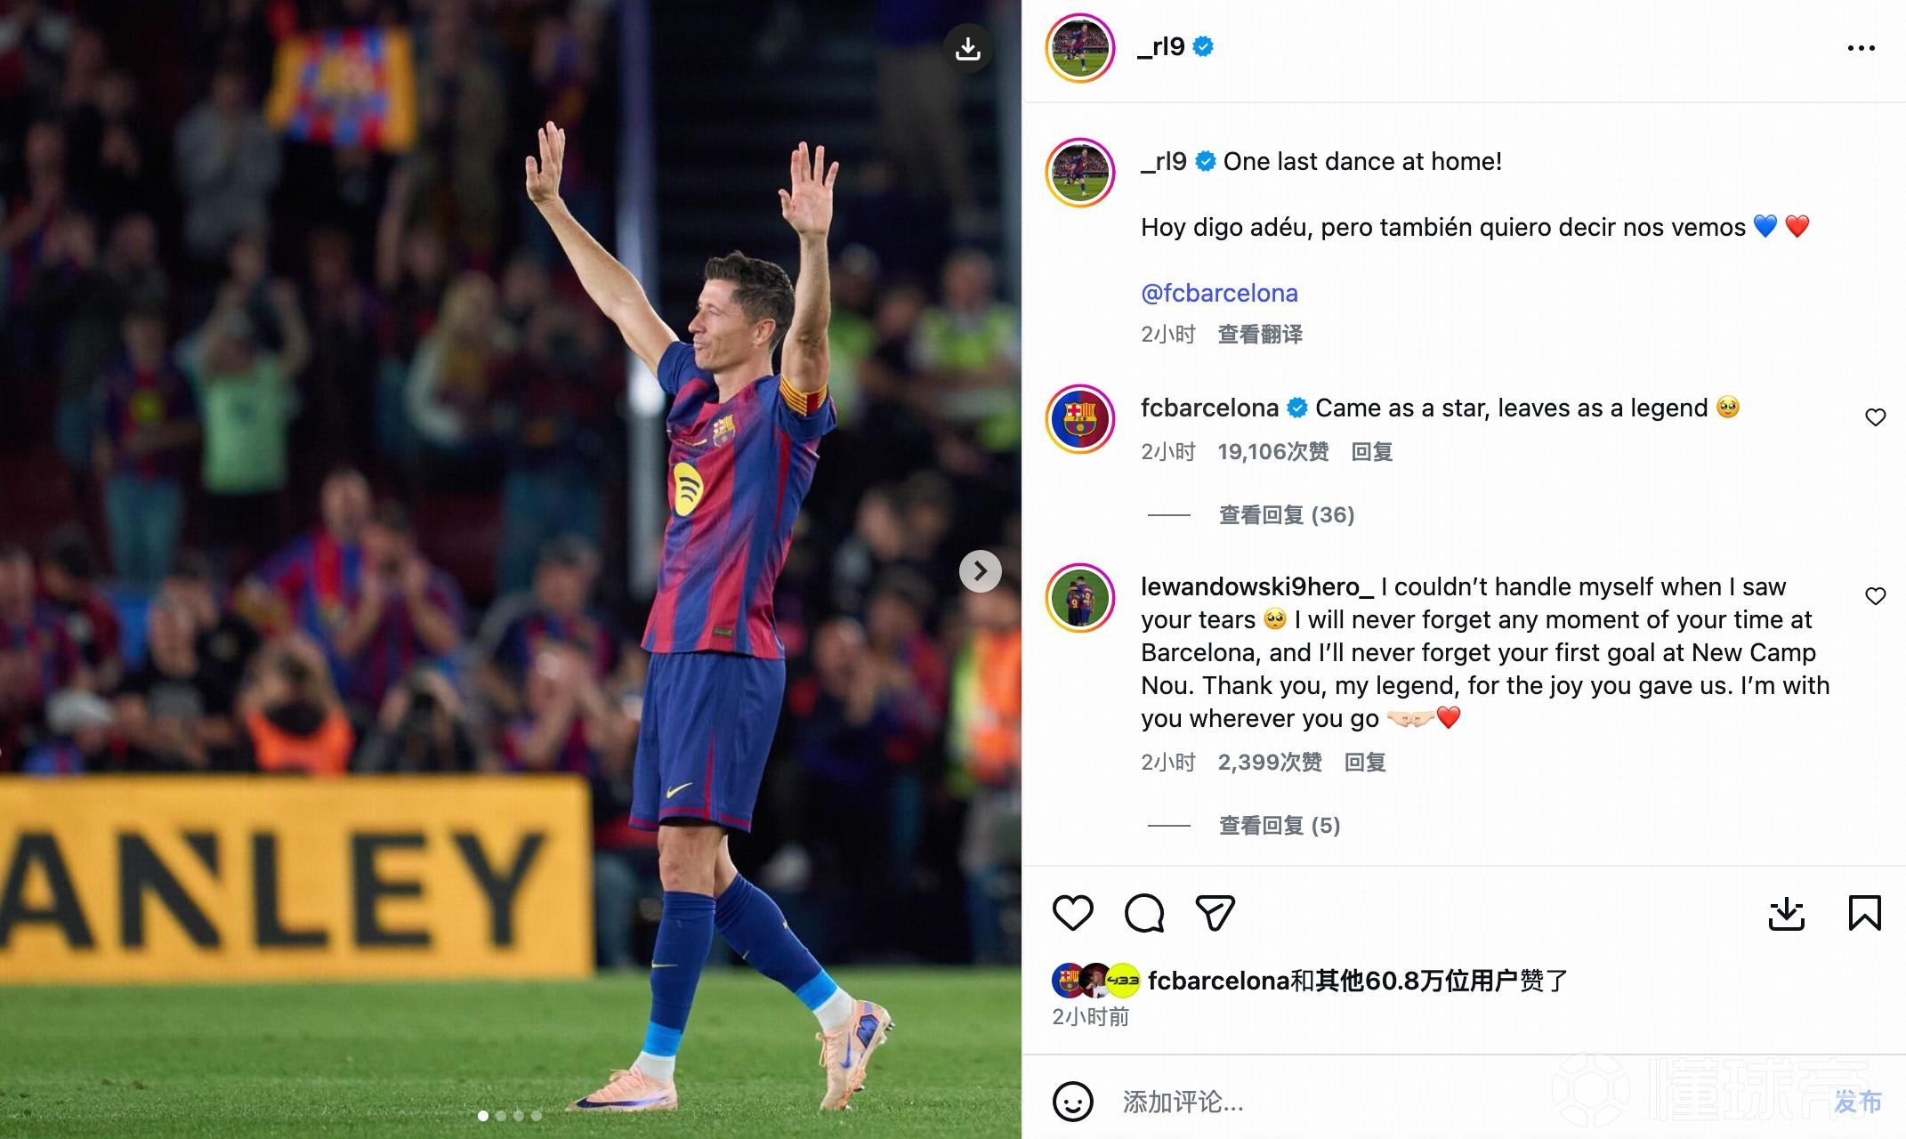Reply to fcbarcelona's comment

(x=1371, y=452)
